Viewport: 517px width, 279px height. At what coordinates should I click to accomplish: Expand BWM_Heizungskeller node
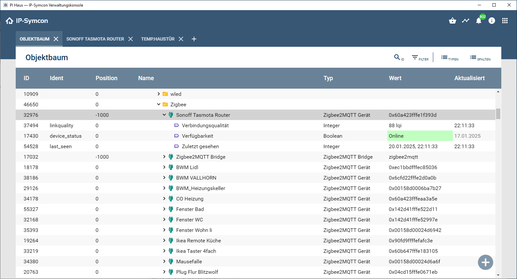coord(164,188)
